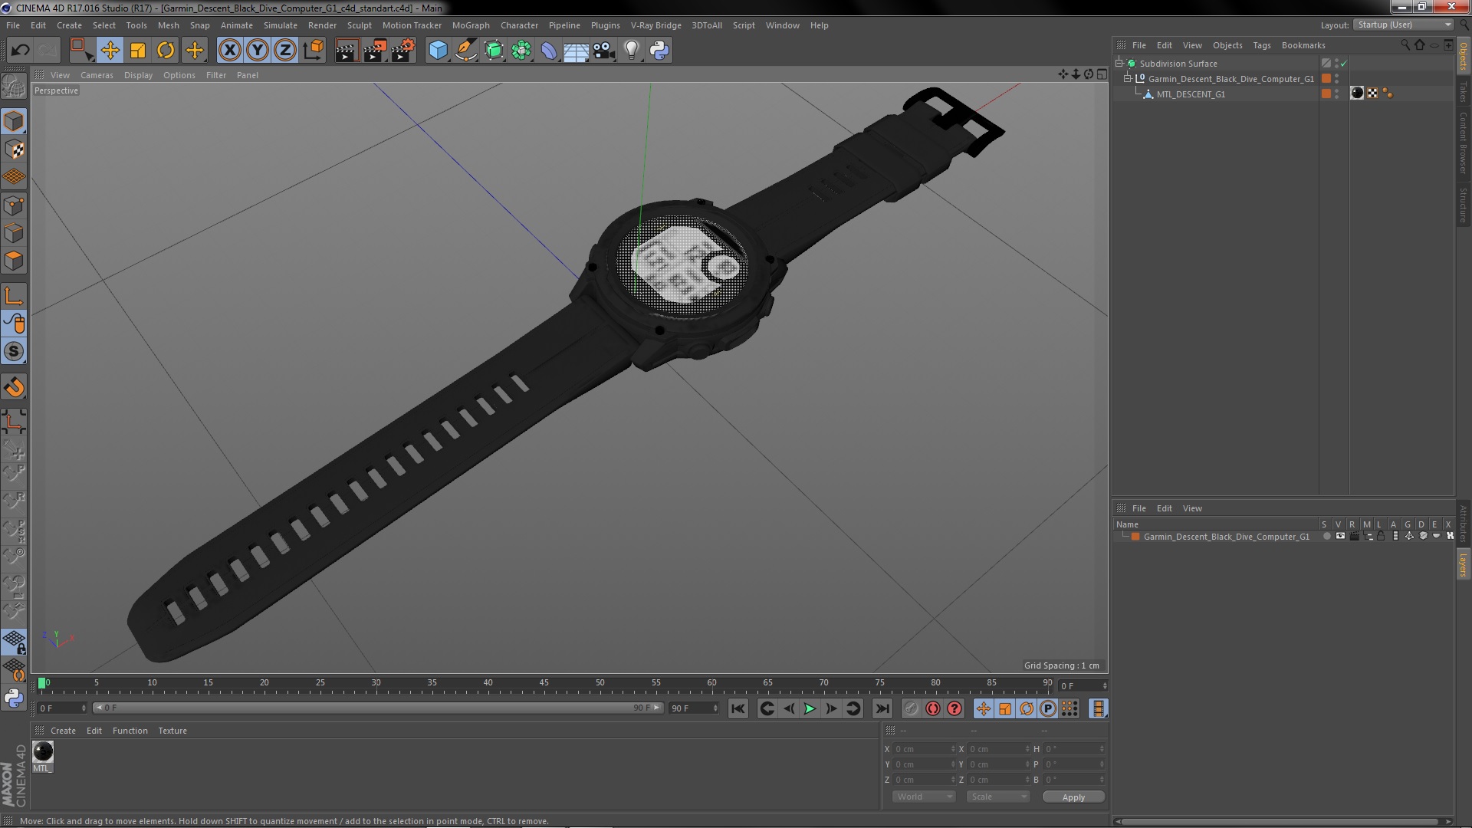Screen dimensions: 1472x828
Task: Click Apply button in coordinates panel
Action: (1073, 797)
